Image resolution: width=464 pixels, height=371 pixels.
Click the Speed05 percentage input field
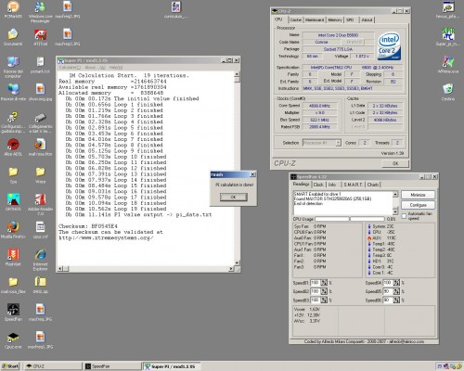click(x=388, y=291)
